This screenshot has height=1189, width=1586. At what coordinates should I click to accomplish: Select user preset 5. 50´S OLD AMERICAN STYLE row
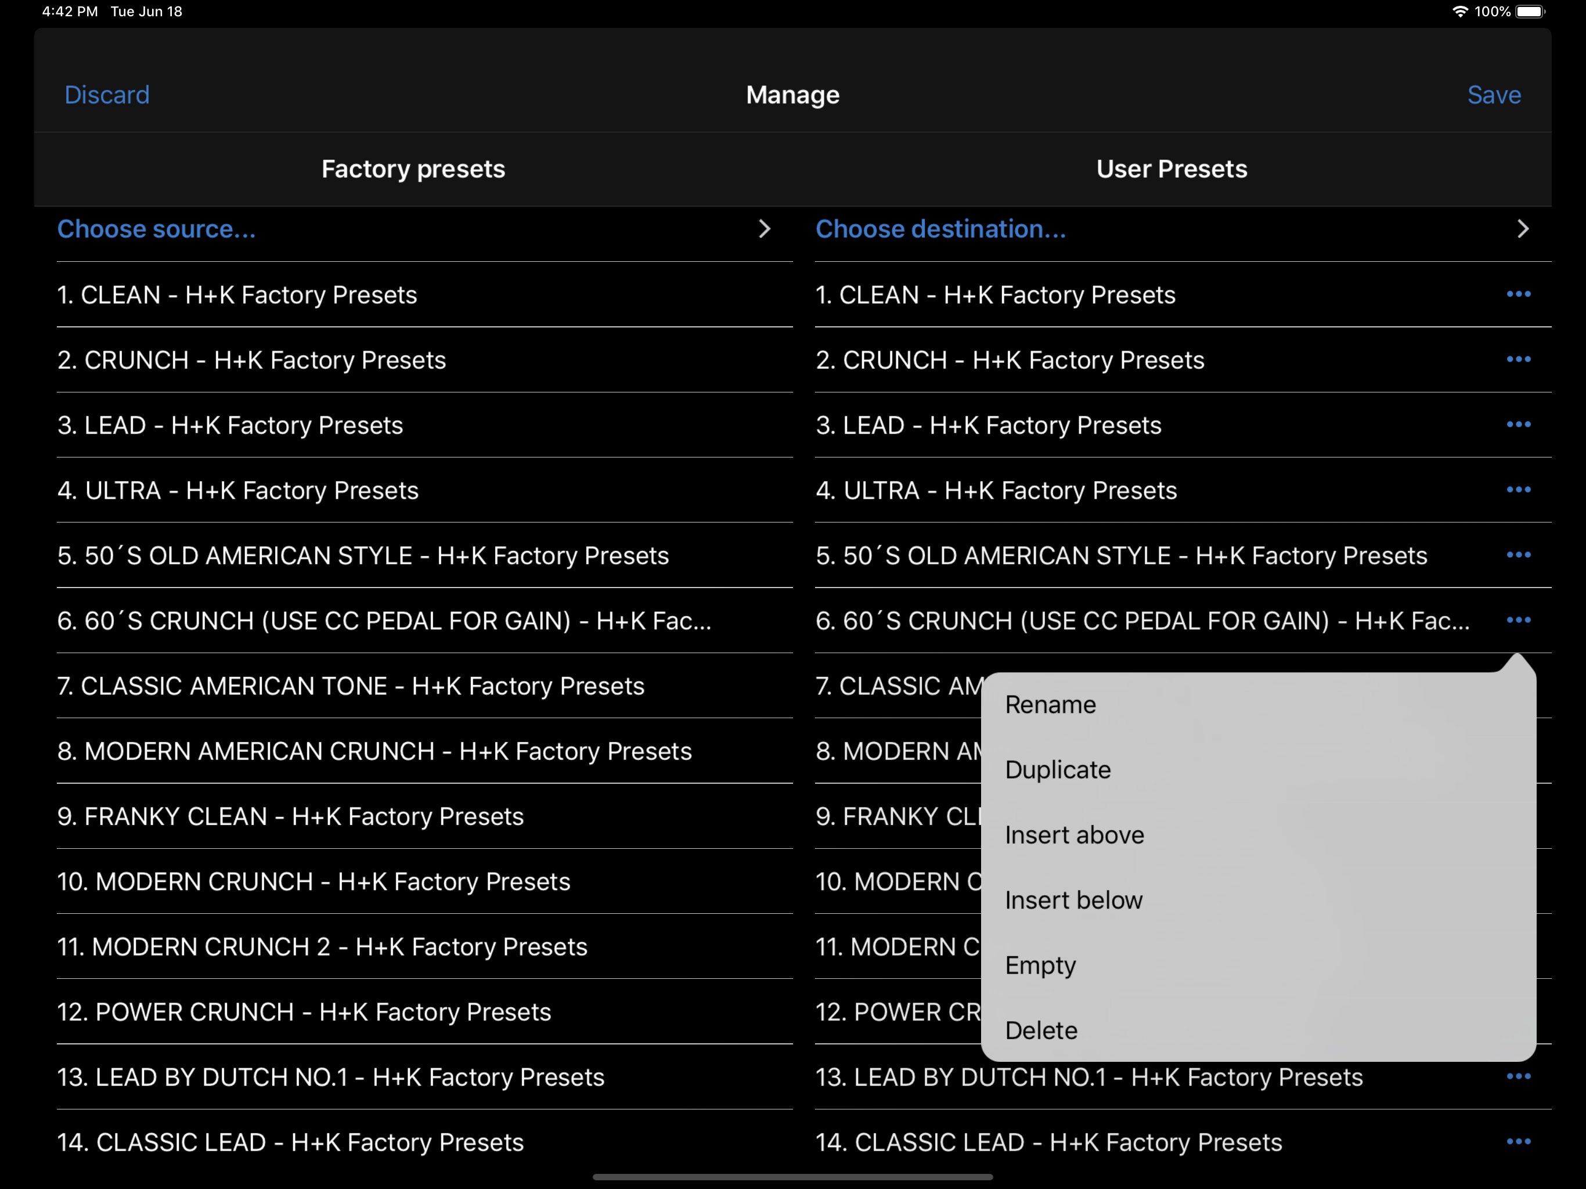(1183, 556)
